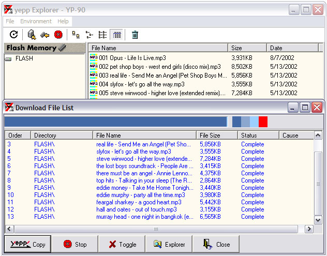Click the light blue color legend swatch
Screen dimensions: 327x256
tap(254, 122)
